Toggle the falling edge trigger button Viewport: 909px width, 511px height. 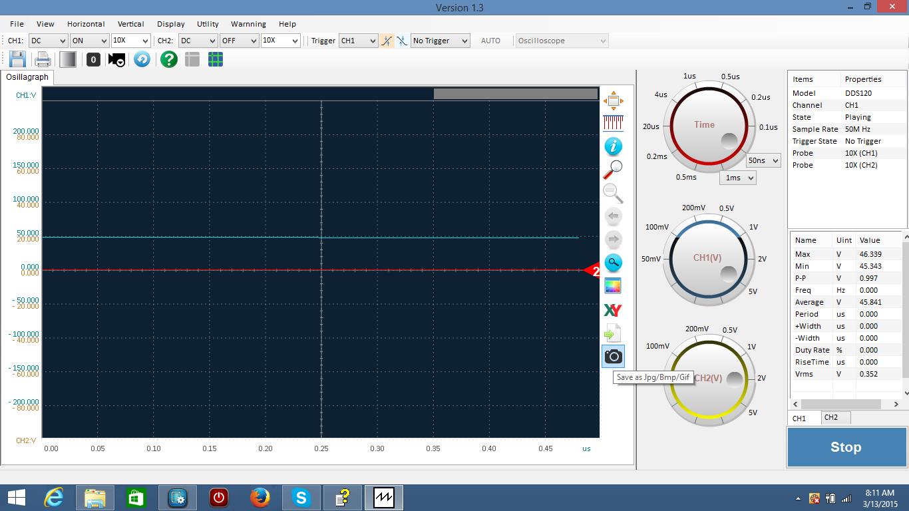tap(402, 41)
